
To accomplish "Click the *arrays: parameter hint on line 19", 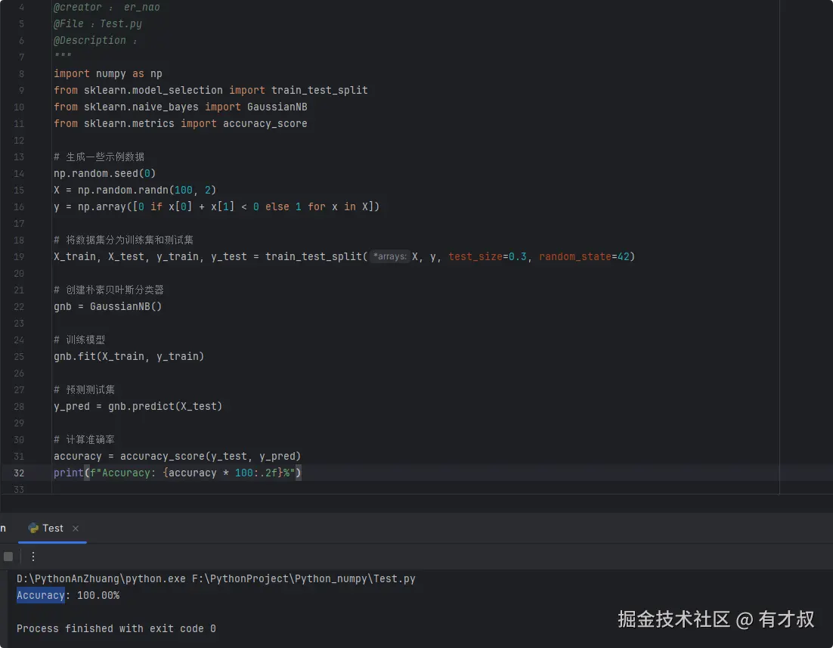I will 390,256.
